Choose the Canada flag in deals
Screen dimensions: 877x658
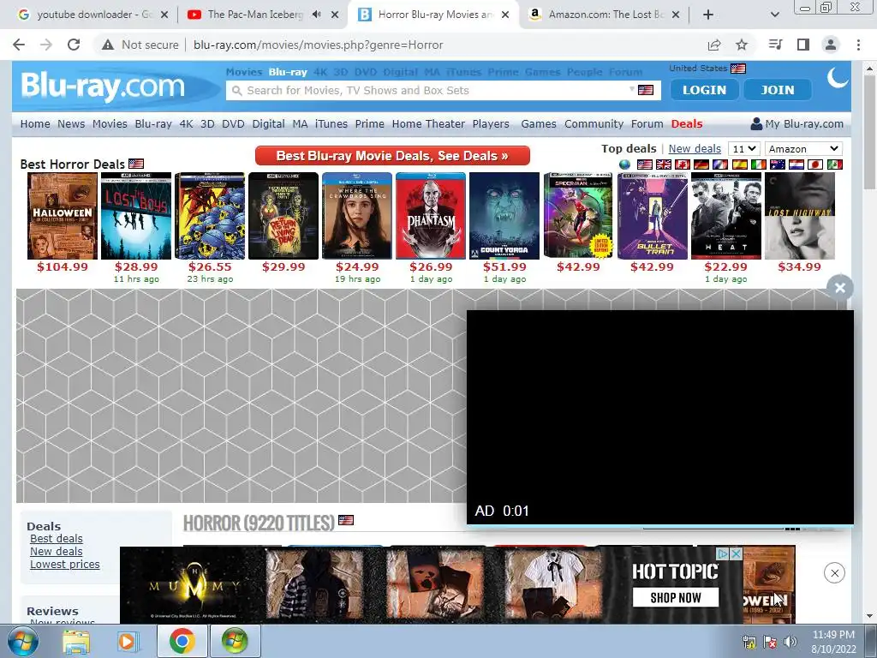click(x=683, y=164)
